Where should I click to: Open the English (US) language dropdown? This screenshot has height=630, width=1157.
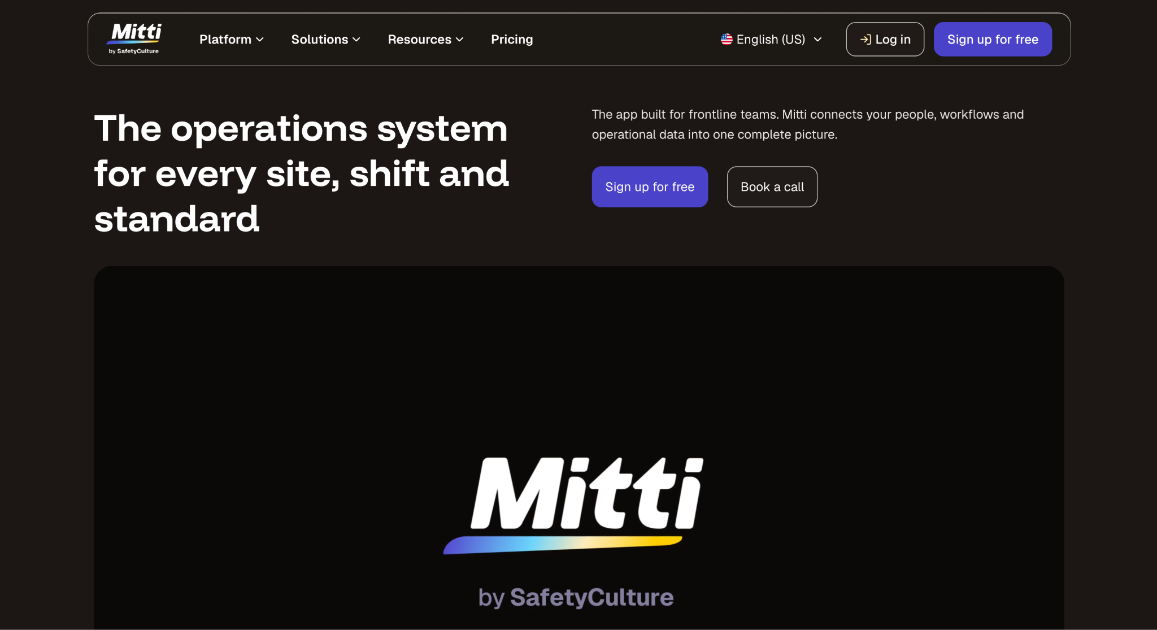772,40
